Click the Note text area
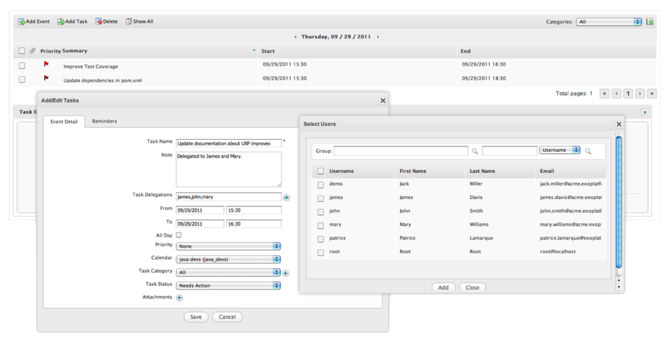The width and height of the screenshot is (669, 341). pyautogui.click(x=229, y=170)
